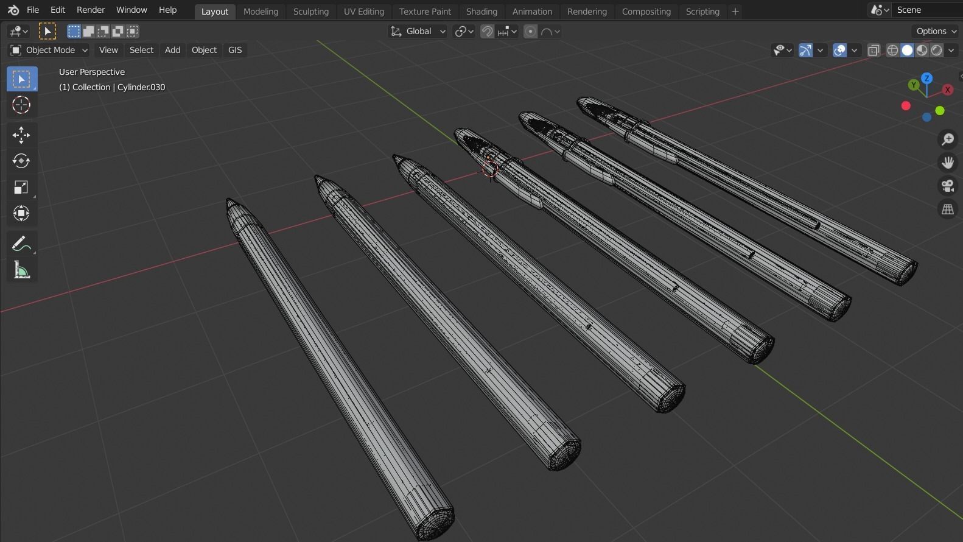Click the Y axis on navigation gizmo
This screenshot has height=542, width=963.
pos(914,85)
